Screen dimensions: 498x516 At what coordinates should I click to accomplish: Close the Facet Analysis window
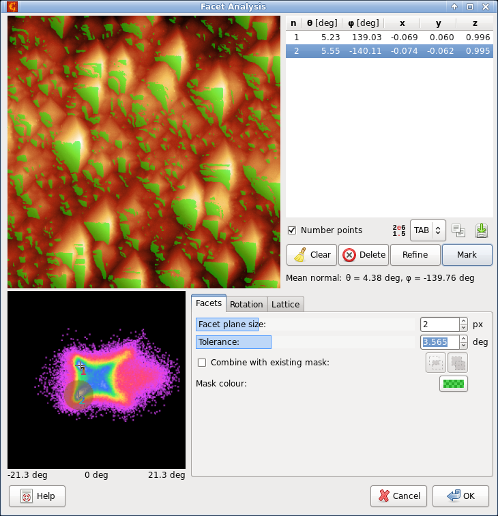coord(486,7)
